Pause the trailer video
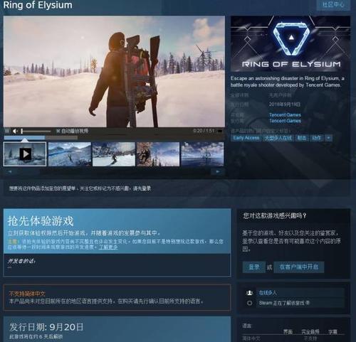Viewport: 356px width, 342px height. click(7, 131)
